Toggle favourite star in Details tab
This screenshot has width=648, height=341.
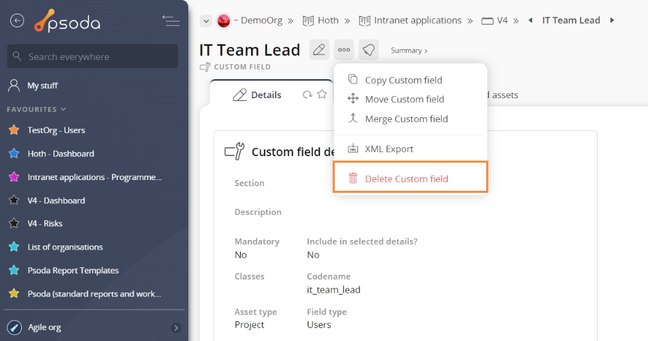click(322, 94)
